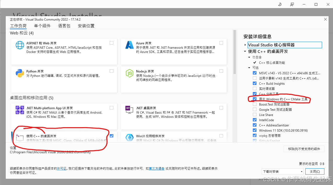Uncheck the C++ 分析工具 component
Viewport: 333px width, 185px height.
pyautogui.click(x=255, y=94)
